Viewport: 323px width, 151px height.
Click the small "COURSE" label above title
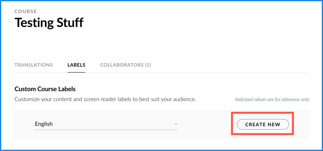(x=26, y=11)
